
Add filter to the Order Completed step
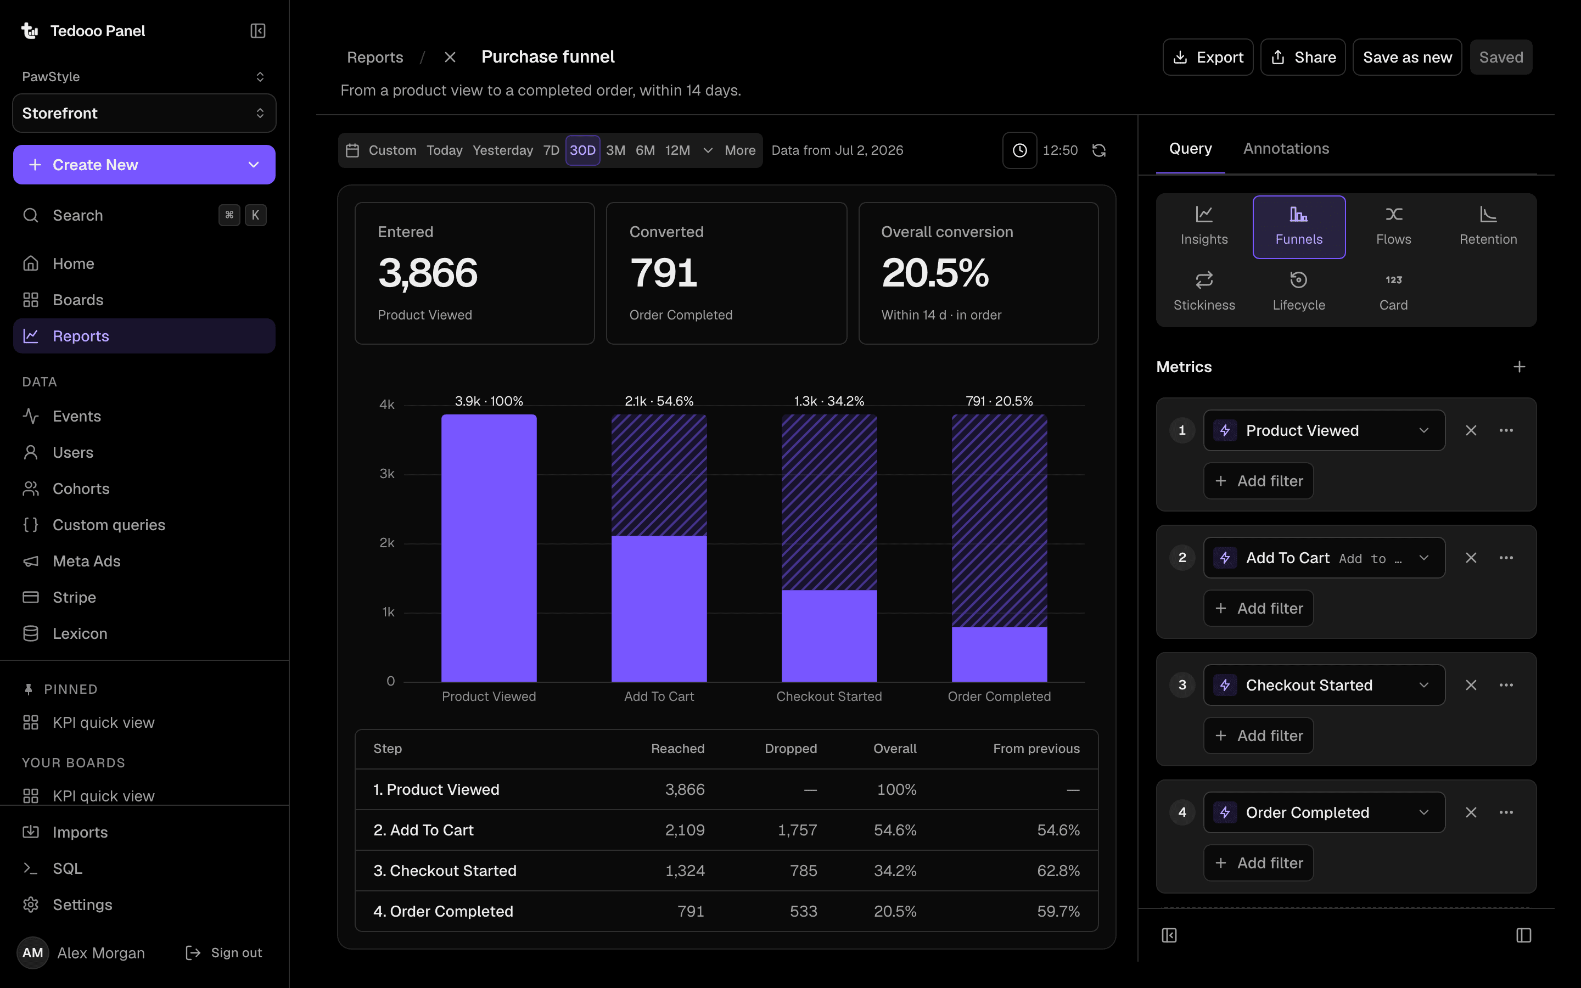click(x=1258, y=863)
